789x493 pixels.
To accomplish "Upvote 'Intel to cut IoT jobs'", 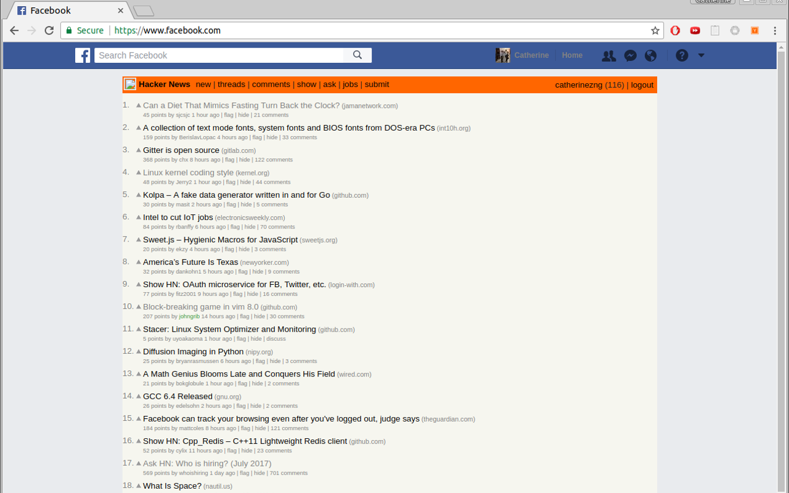I will (139, 218).
